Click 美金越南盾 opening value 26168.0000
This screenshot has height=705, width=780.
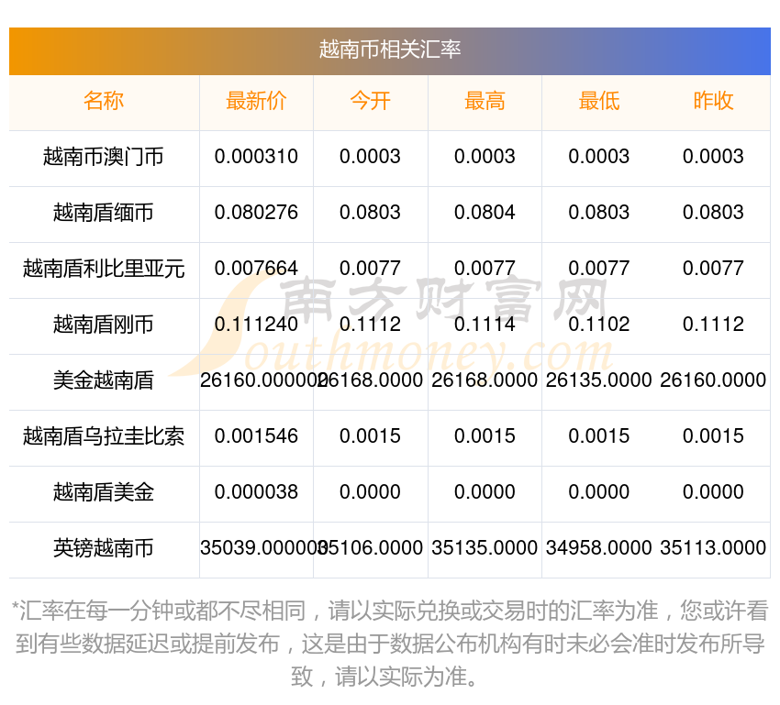click(x=371, y=380)
